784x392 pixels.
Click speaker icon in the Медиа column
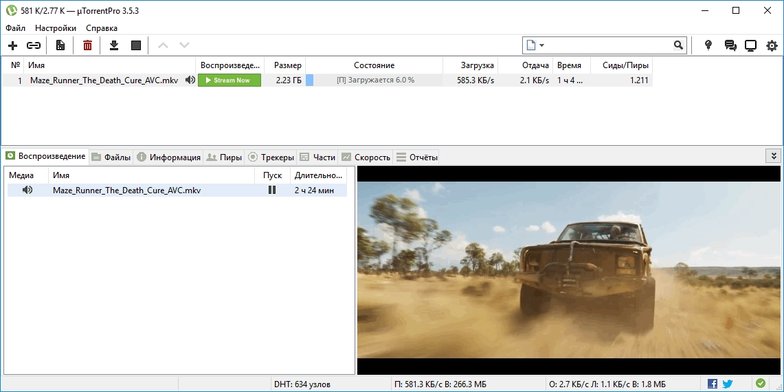[x=27, y=190]
